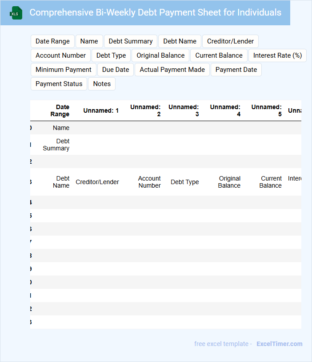312x362 pixels.
Task: Select the Debt Summary table cell
Action: click(56, 145)
